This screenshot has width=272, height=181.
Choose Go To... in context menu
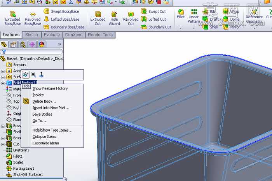click(39, 121)
